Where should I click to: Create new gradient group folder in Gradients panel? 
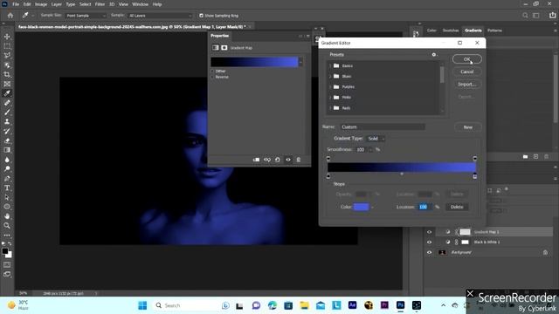[x=525, y=157]
